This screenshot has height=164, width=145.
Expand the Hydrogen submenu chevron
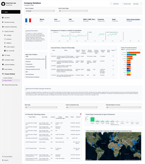19,35
